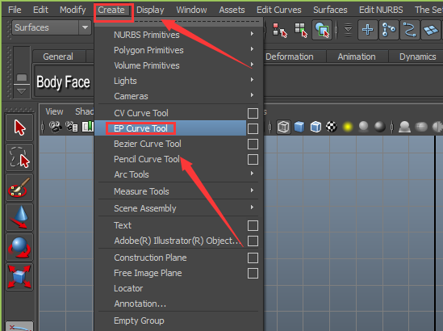The height and width of the screenshot is (331, 443).
Task: Click select by hierarchy icon
Action: [279, 30]
